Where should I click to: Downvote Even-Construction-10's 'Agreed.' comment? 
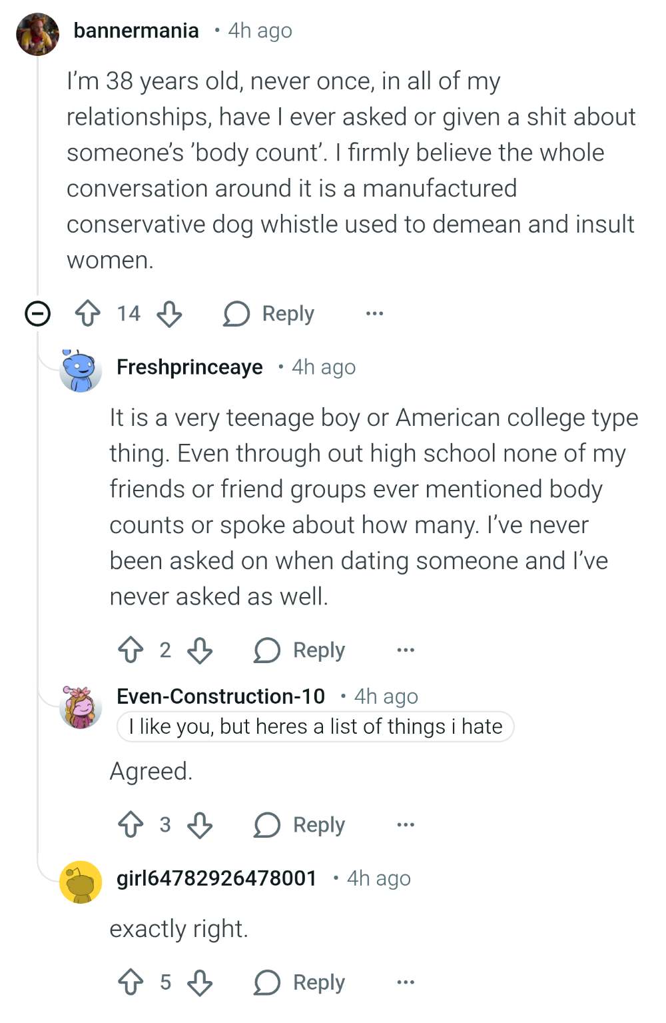coord(200,825)
